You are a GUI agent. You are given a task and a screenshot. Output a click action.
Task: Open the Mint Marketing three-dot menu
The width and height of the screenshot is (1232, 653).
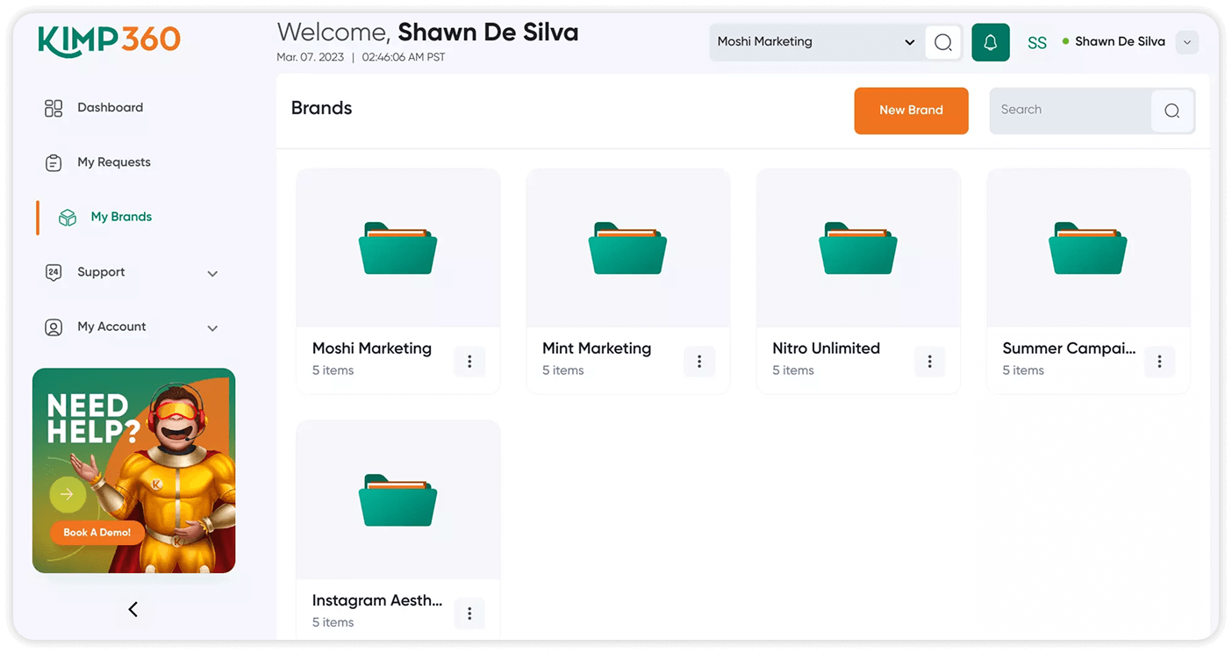click(x=699, y=361)
